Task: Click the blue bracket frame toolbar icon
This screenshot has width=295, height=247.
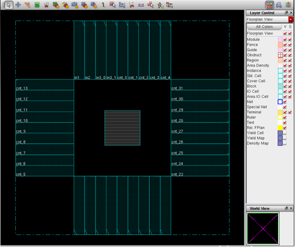Action: [122, 5]
